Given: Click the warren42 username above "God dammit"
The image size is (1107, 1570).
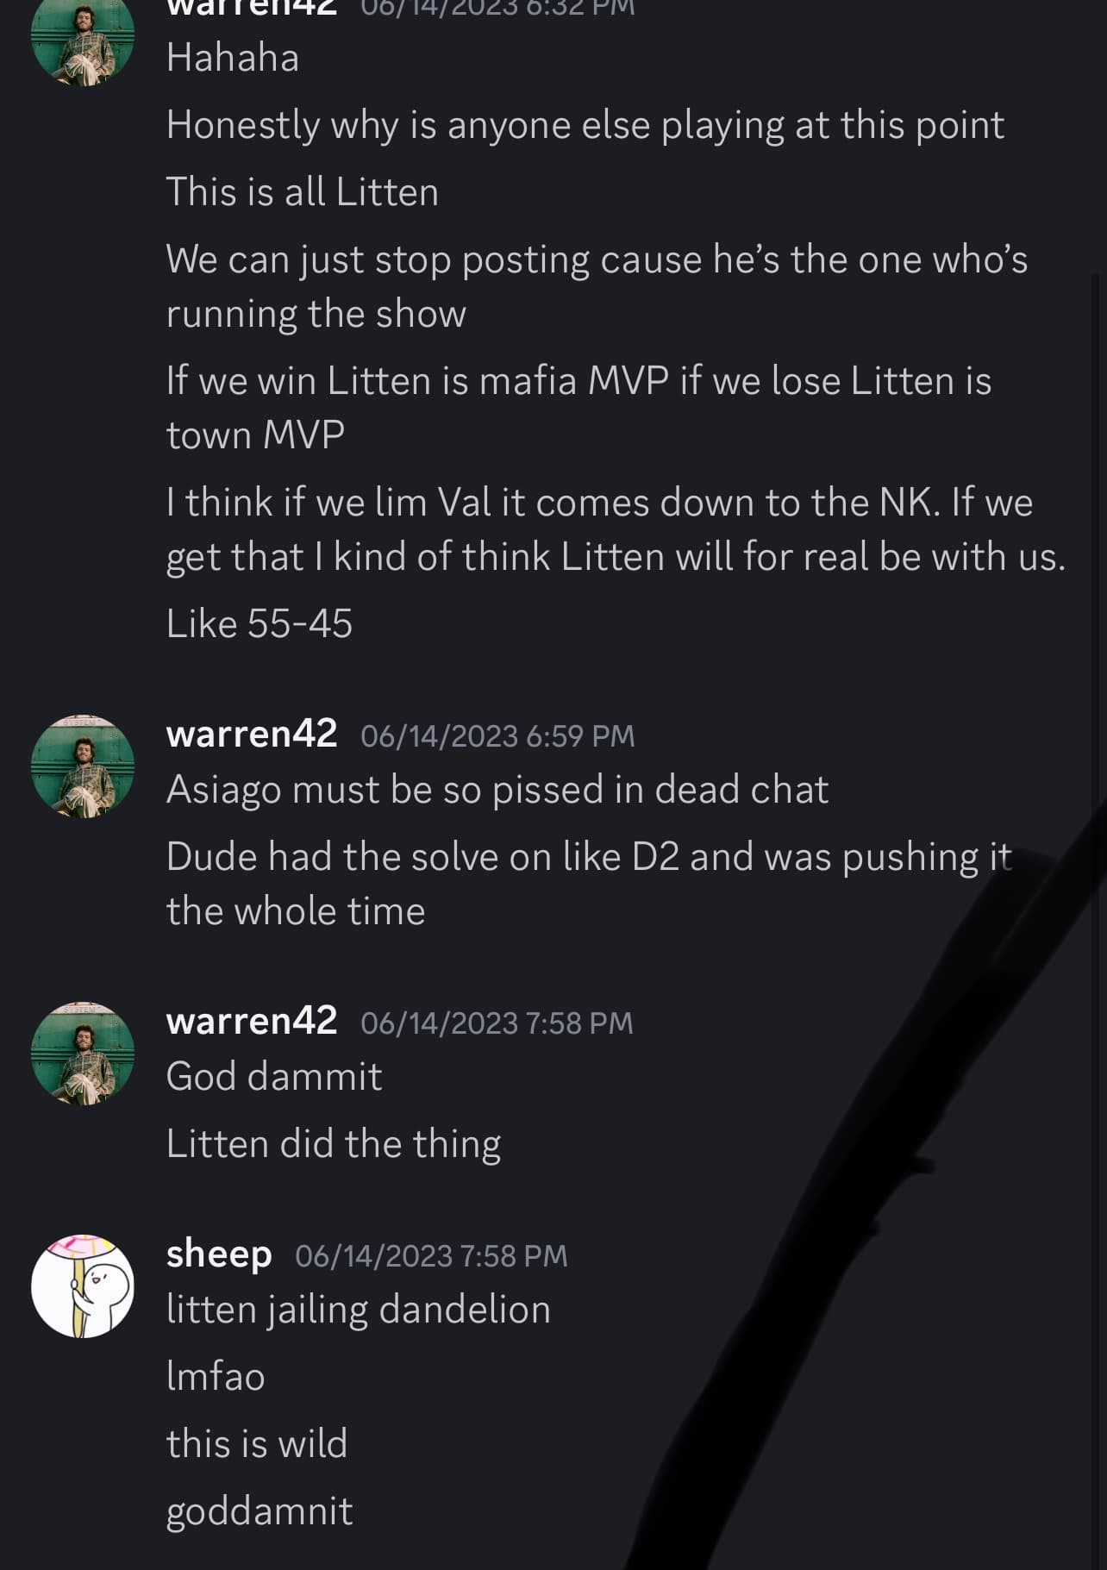Looking at the screenshot, I should [251, 1021].
